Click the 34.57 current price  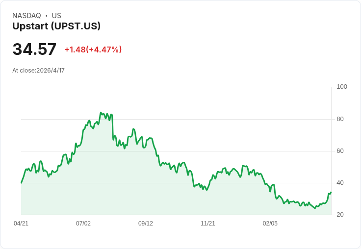(34, 49)
